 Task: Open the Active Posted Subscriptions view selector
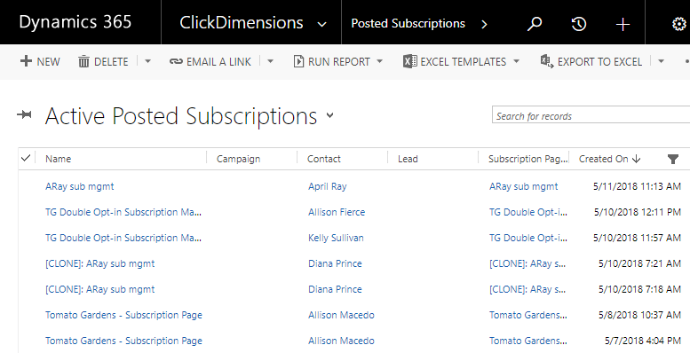click(x=330, y=116)
